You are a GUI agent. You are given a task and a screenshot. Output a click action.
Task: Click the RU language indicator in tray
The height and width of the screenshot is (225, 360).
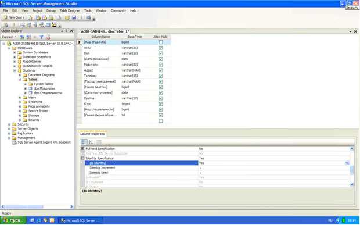(330, 220)
